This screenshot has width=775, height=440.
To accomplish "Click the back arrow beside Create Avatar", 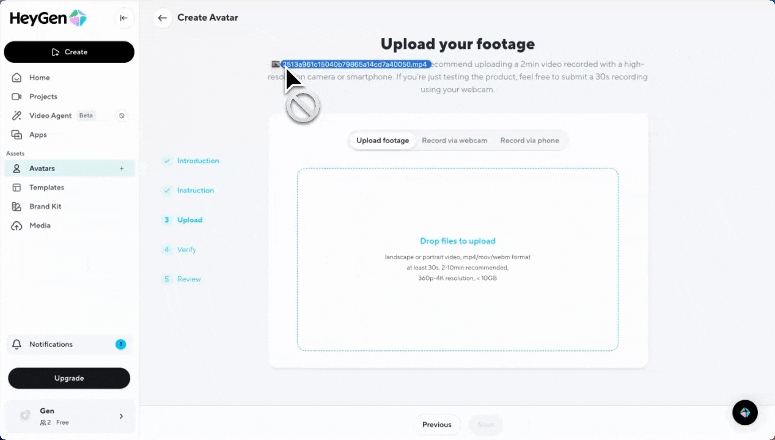I will [x=162, y=18].
